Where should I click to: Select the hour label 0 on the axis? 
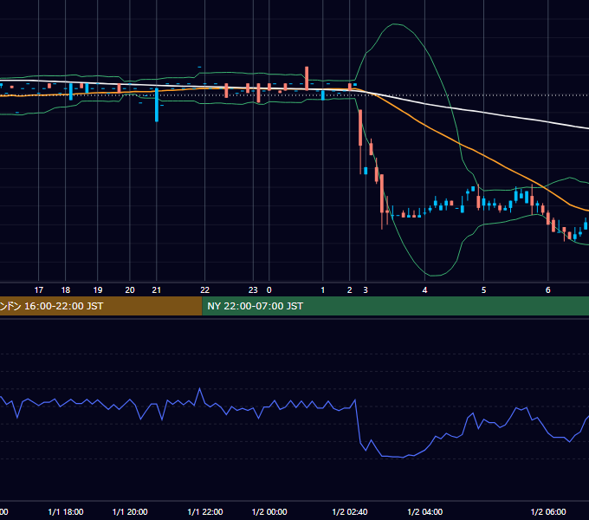269,290
